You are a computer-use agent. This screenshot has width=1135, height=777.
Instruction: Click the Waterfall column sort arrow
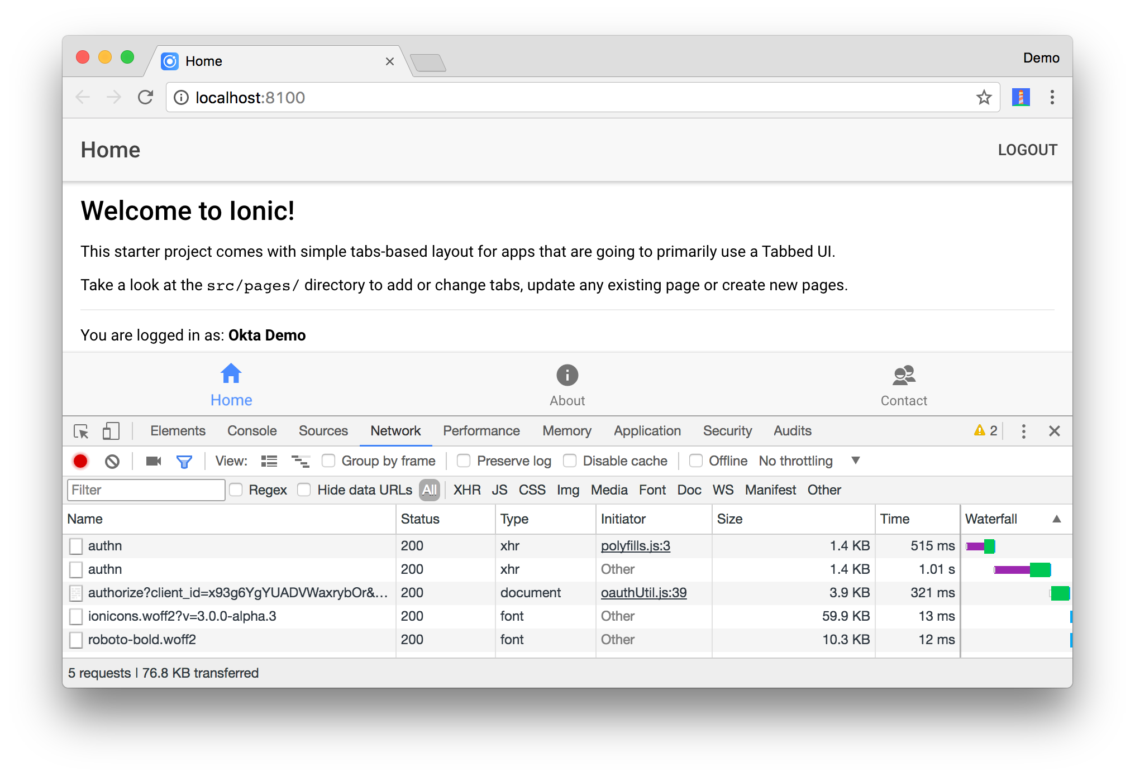tap(1056, 519)
